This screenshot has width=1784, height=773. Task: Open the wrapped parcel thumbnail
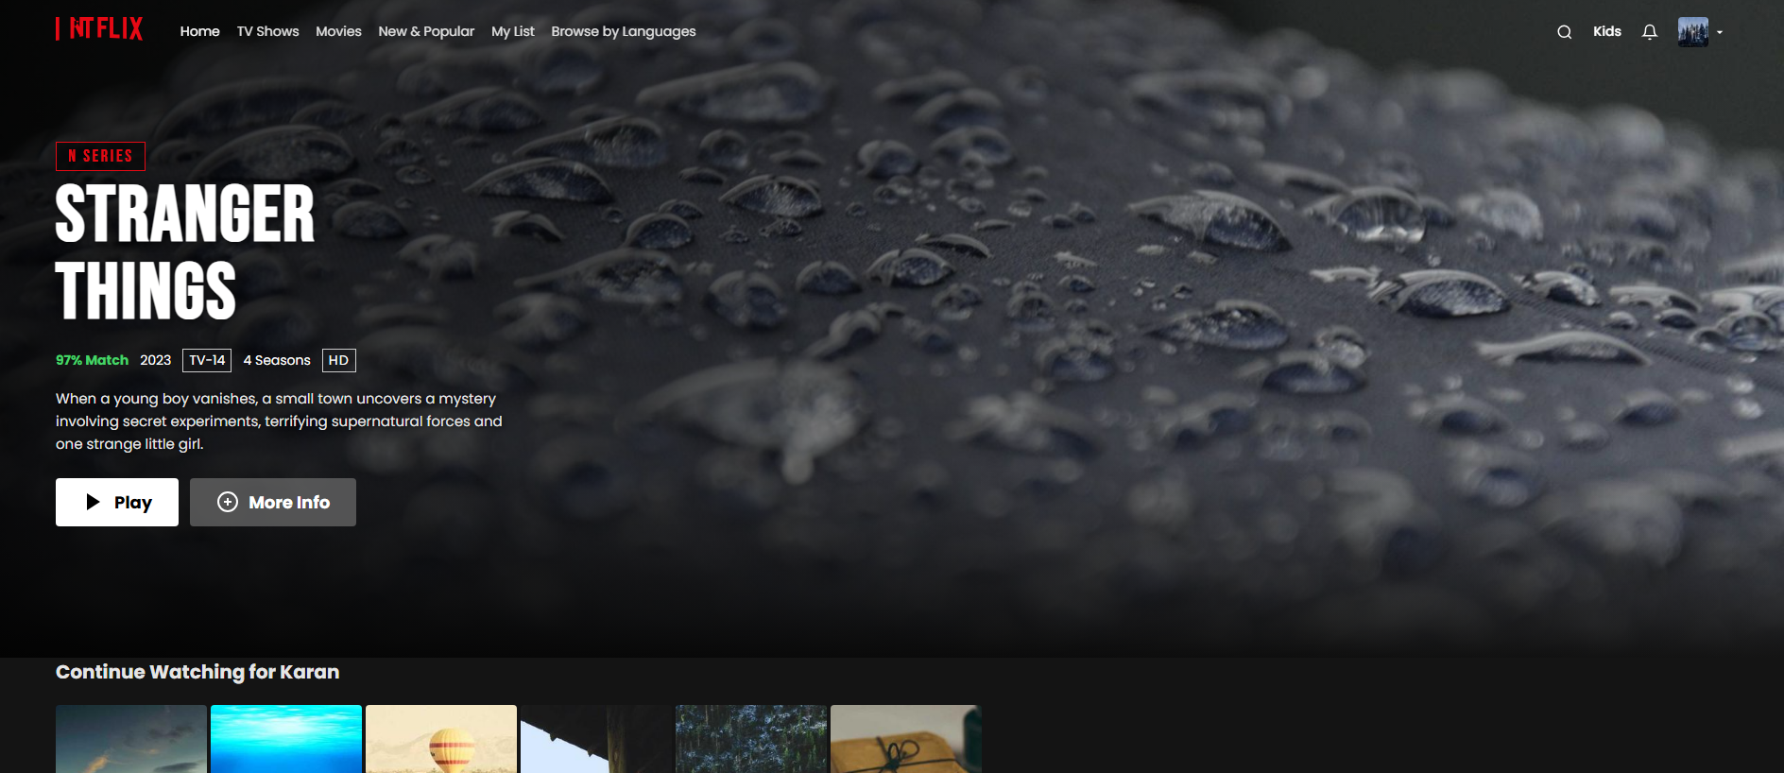(x=906, y=739)
